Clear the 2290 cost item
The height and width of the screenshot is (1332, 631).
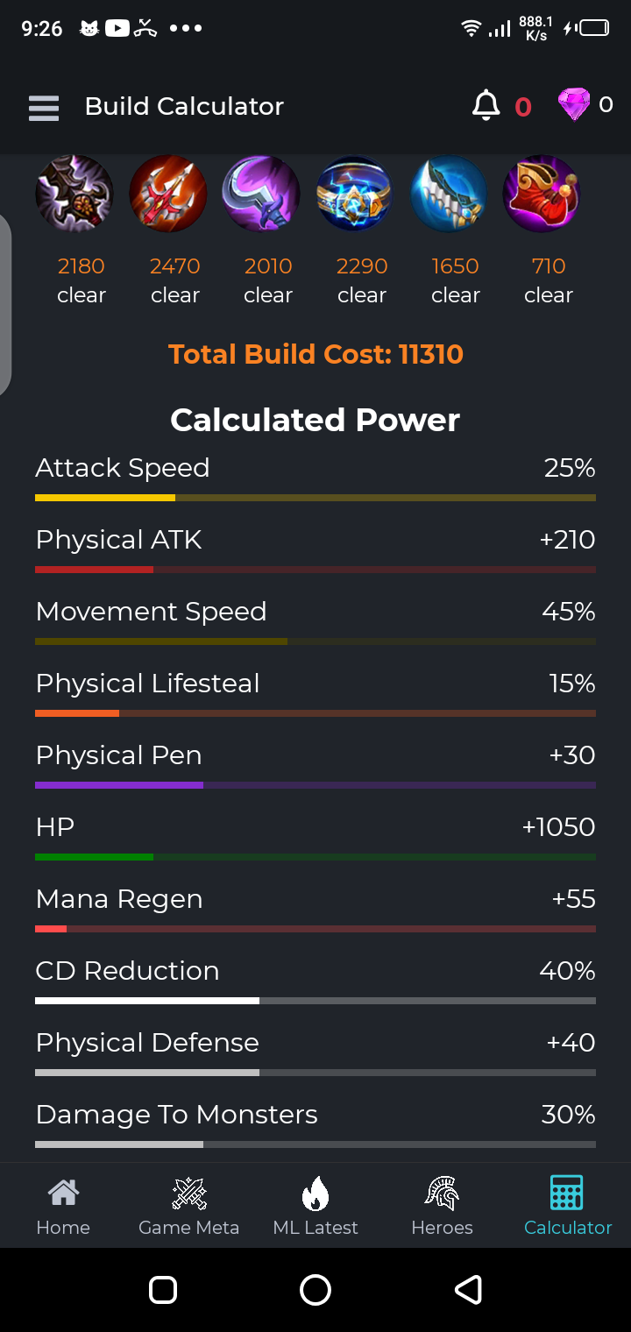coord(362,295)
